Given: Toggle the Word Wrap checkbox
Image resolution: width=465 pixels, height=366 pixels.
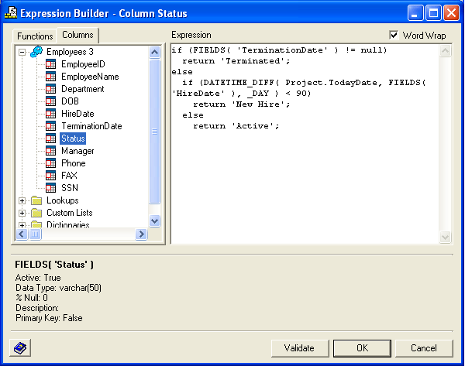Looking at the screenshot, I should (394, 36).
